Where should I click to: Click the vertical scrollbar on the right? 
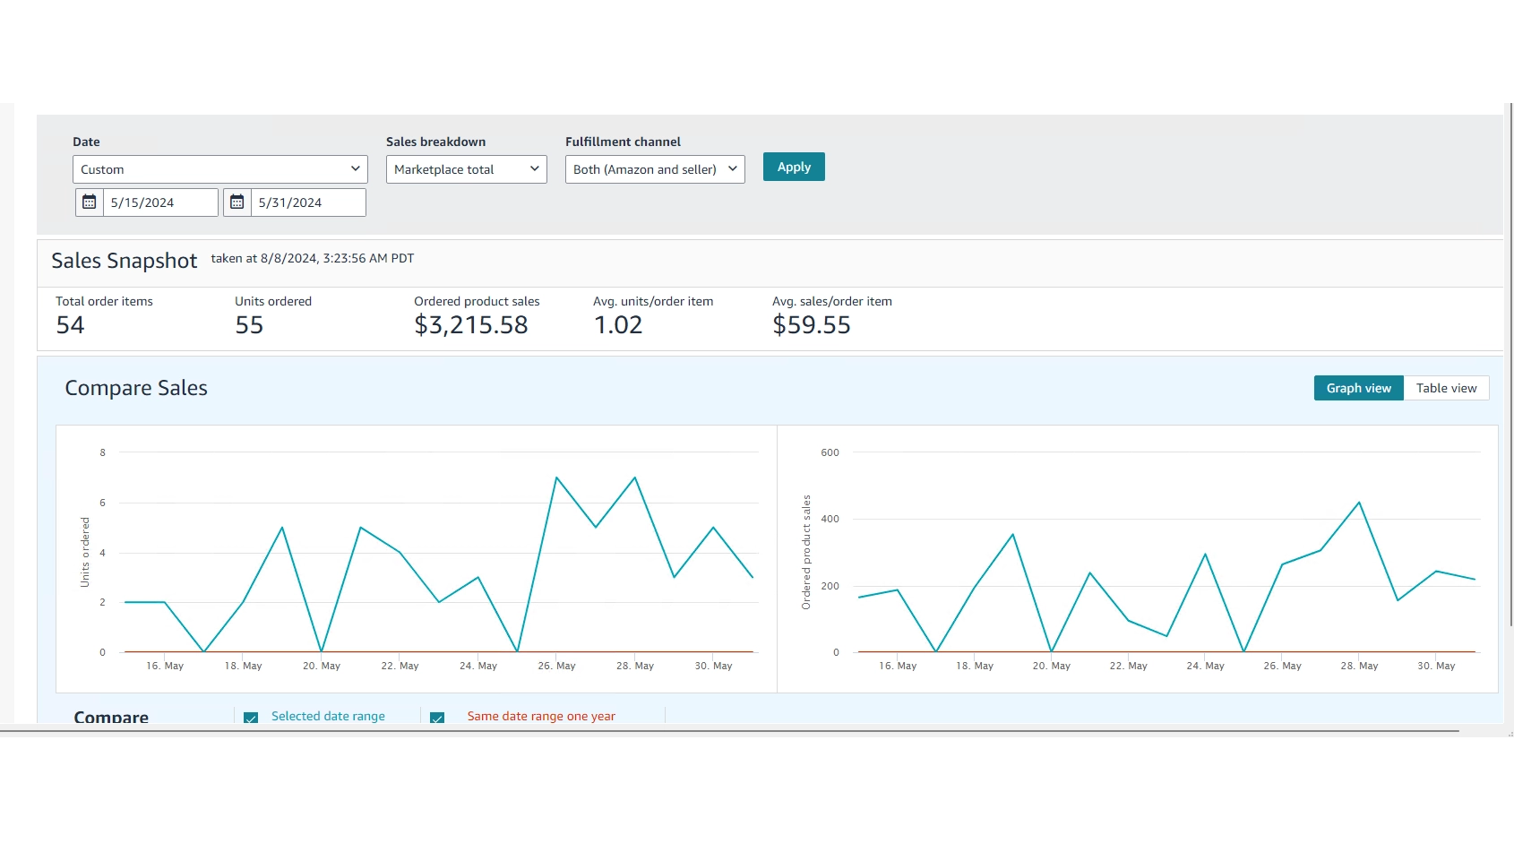click(1510, 358)
